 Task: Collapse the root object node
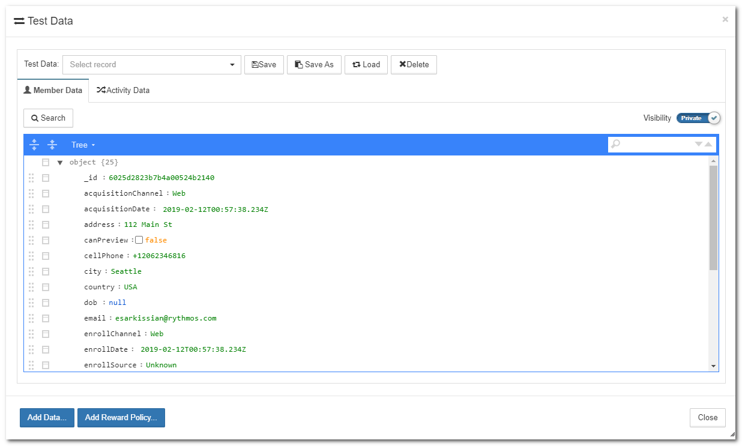[x=60, y=163]
